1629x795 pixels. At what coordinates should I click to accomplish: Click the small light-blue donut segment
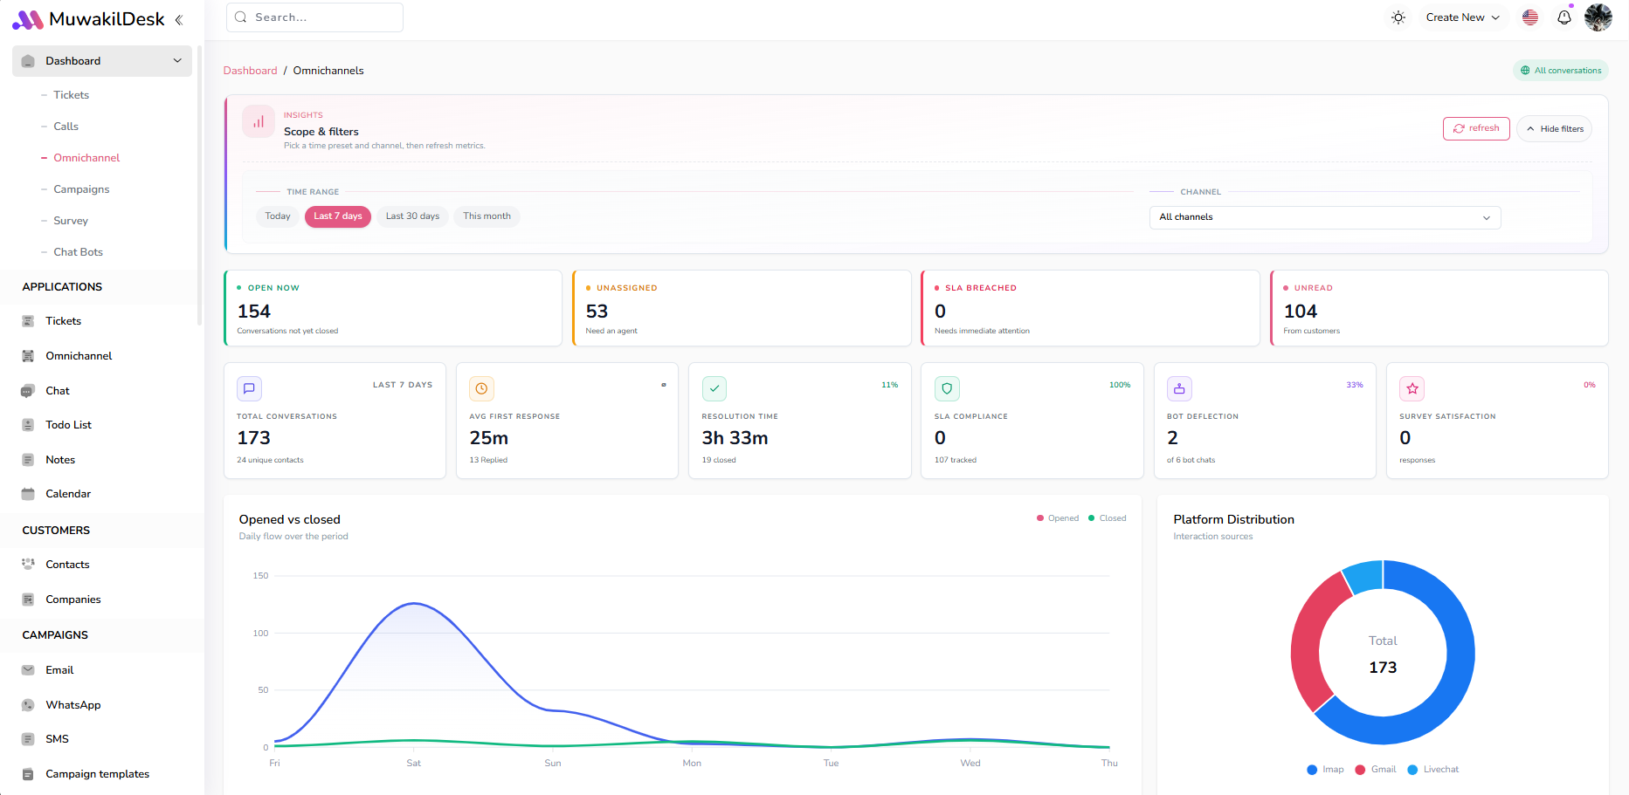pyautogui.click(x=1365, y=576)
